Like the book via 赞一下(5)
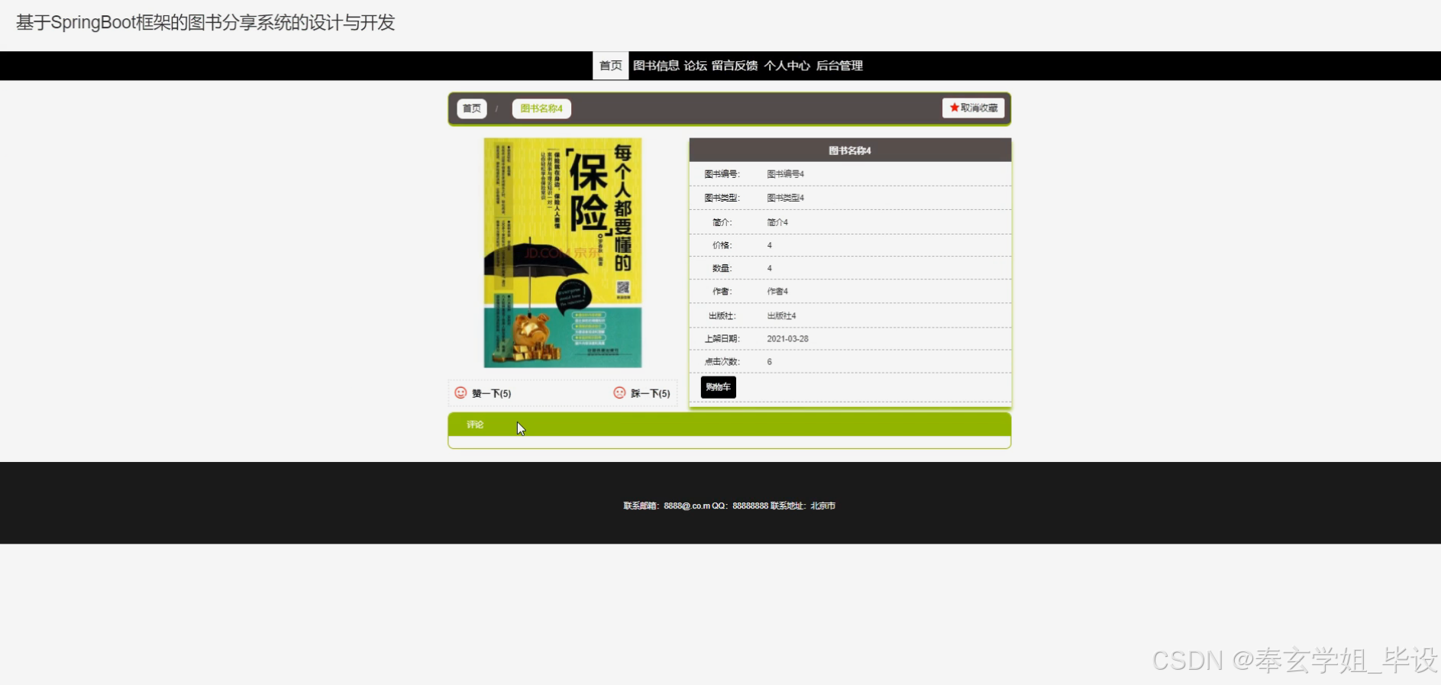The image size is (1441, 685). tap(491, 393)
